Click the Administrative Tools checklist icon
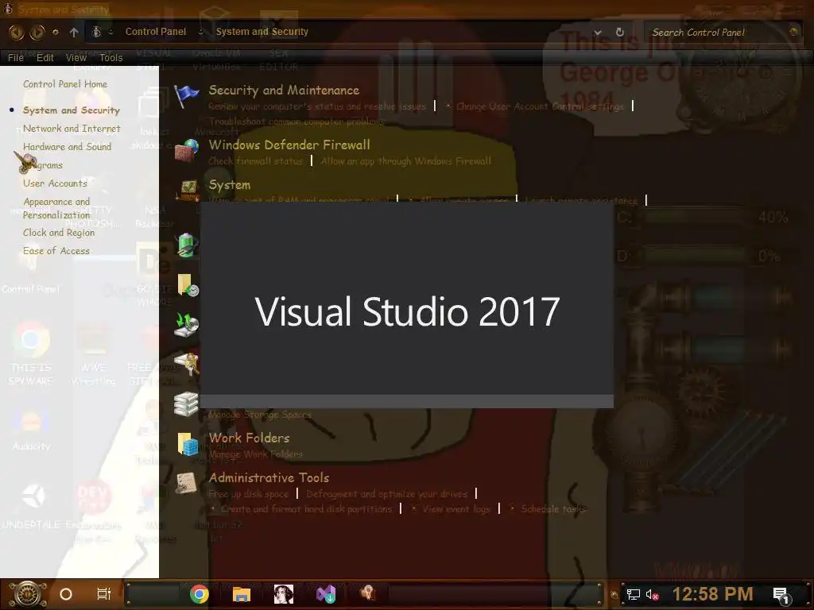The width and height of the screenshot is (814, 610). pyautogui.click(x=186, y=483)
